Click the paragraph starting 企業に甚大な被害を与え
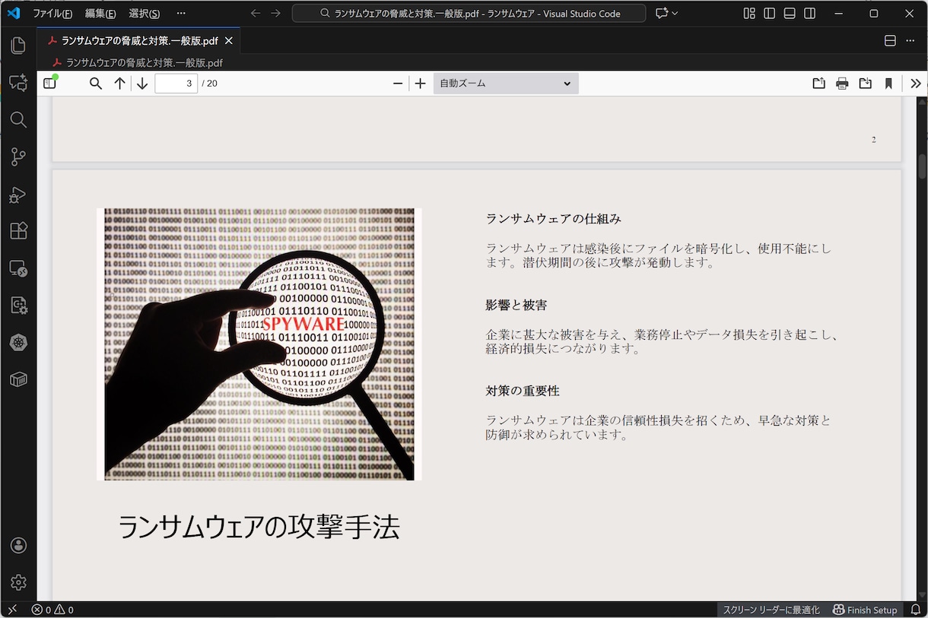 662,341
